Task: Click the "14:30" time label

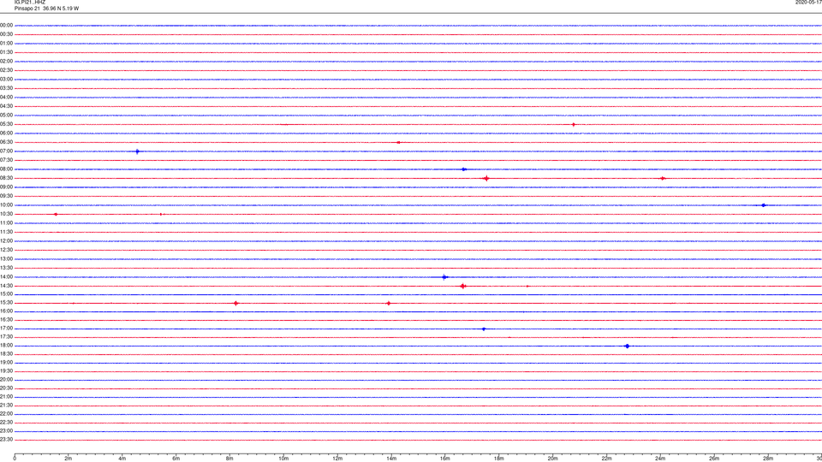Action: click(x=6, y=286)
